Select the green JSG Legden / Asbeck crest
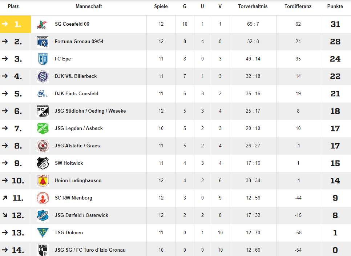This screenshot has height=256, width=351. (x=43, y=129)
